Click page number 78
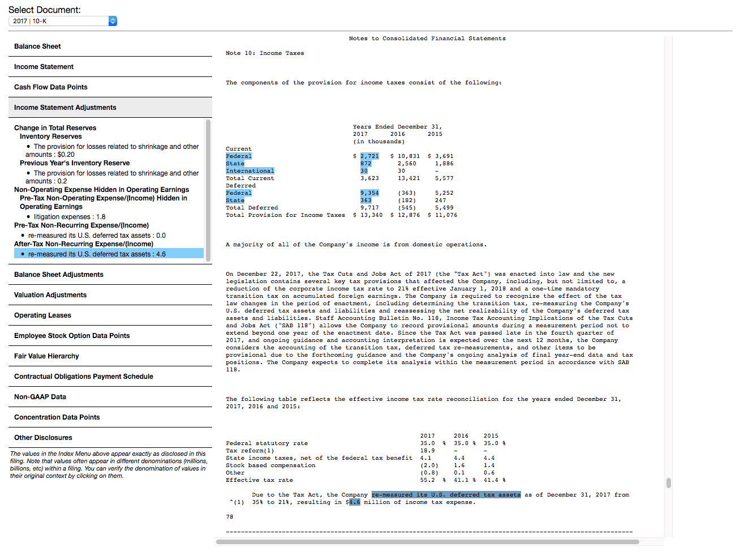The height and width of the screenshot is (560, 740). coord(230,517)
